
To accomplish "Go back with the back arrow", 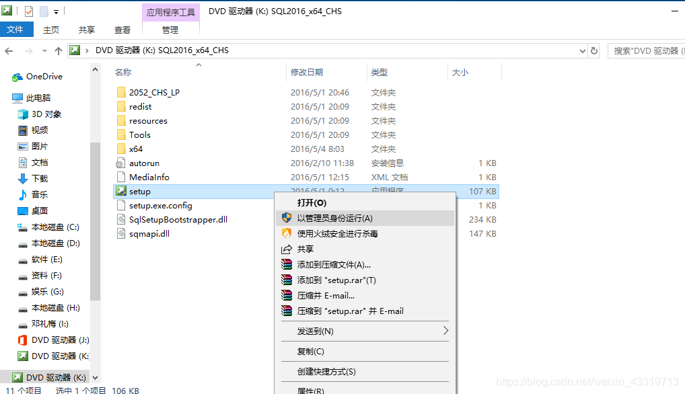I will [x=9, y=51].
